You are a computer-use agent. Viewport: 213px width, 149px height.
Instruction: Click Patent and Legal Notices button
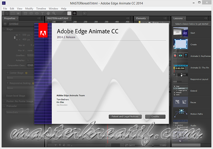125,117
